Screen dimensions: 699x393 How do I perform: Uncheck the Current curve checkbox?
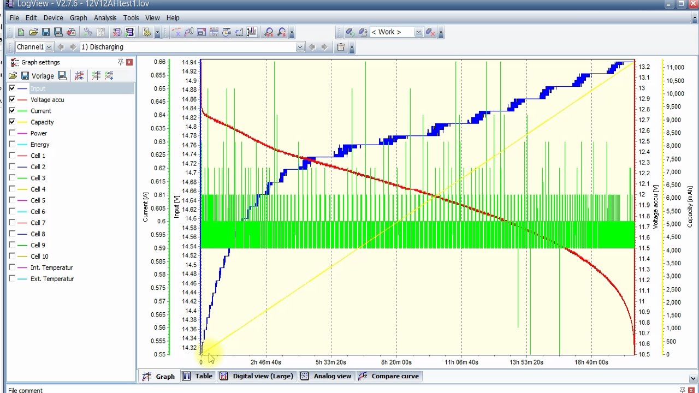[12, 111]
